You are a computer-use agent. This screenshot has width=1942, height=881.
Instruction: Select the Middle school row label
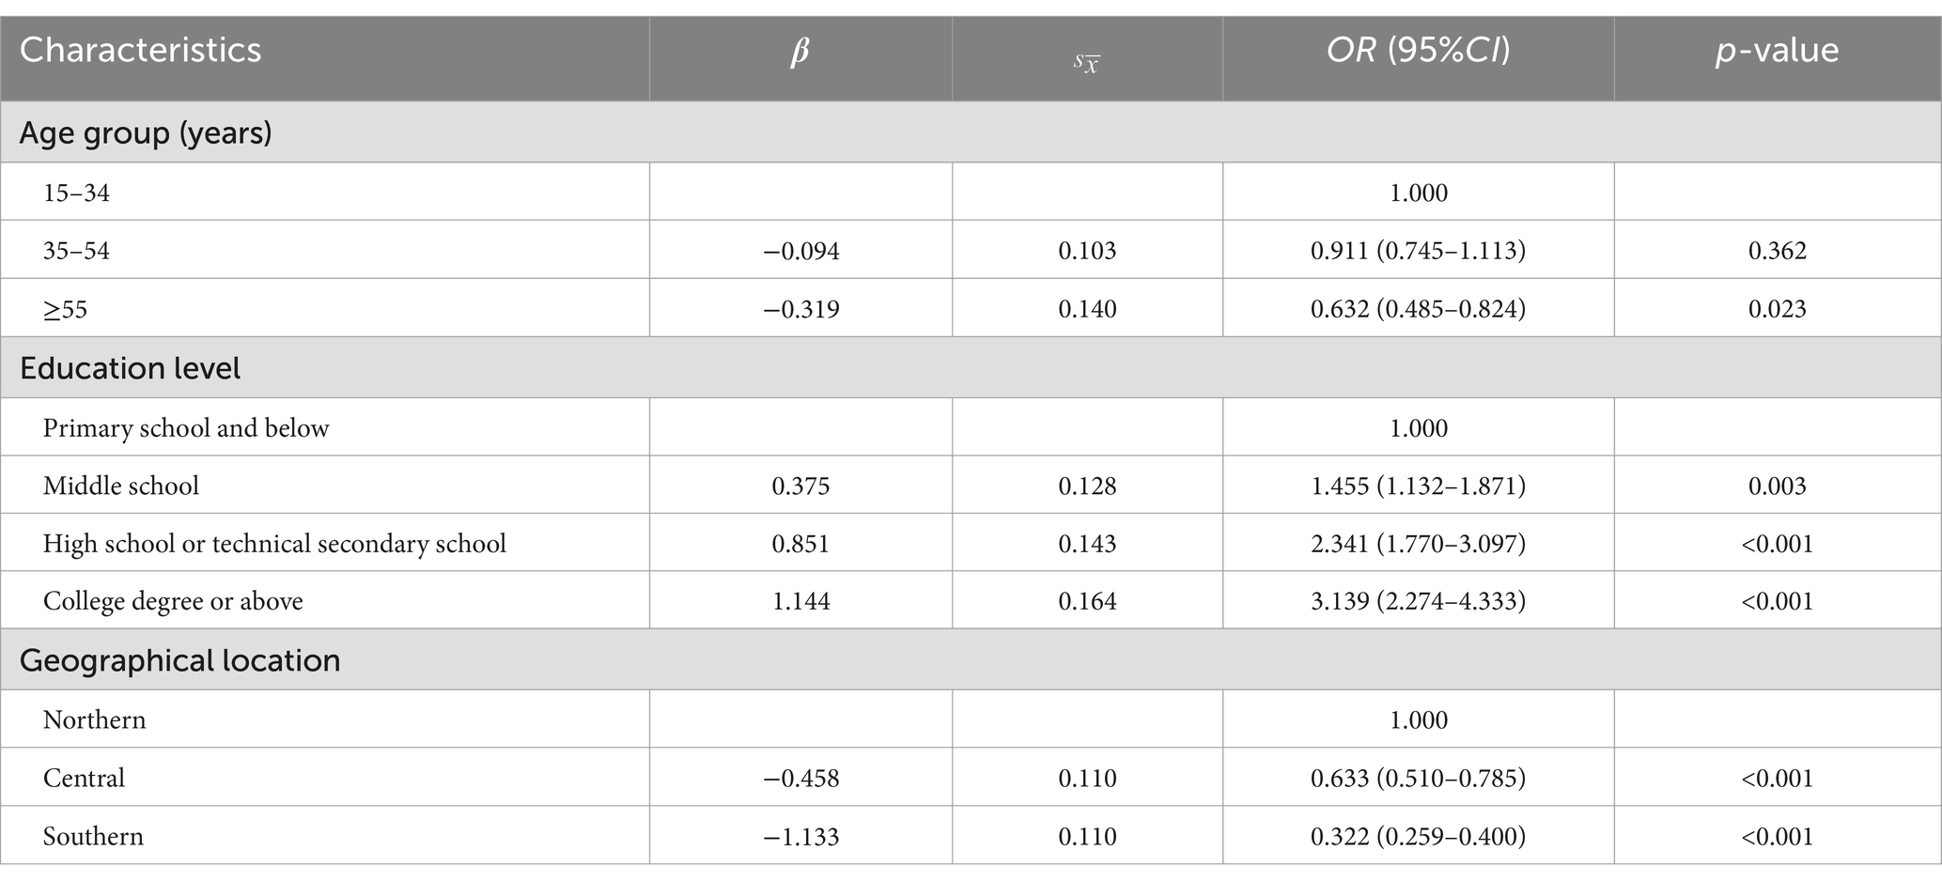coord(121,486)
